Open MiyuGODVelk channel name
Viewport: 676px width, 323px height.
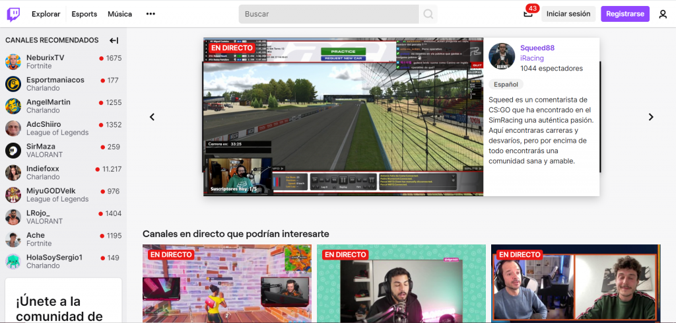51,191
